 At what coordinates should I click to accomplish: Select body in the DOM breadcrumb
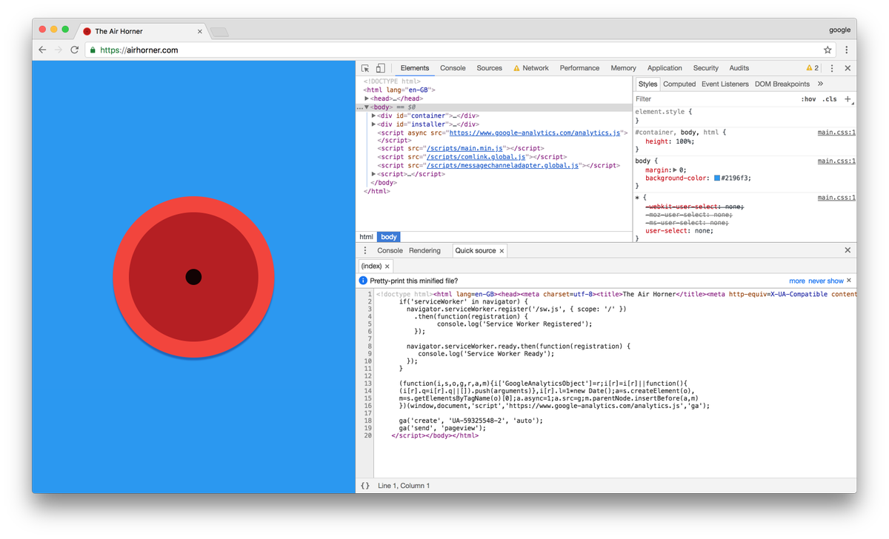[388, 237]
